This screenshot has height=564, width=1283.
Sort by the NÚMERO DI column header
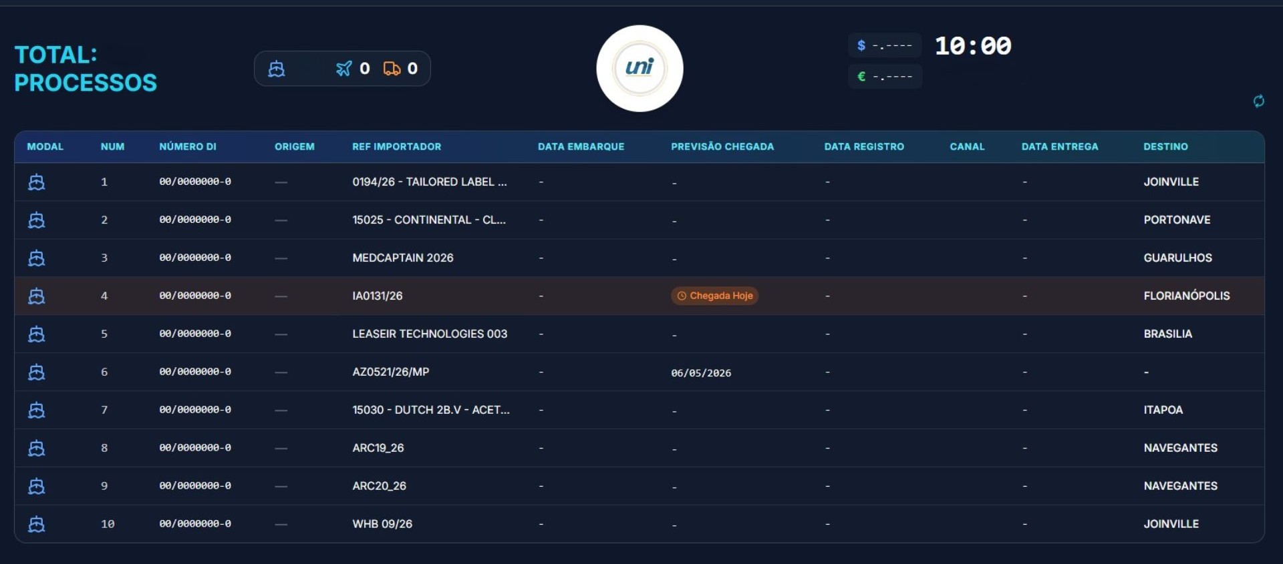pyautogui.click(x=188, y=147)
